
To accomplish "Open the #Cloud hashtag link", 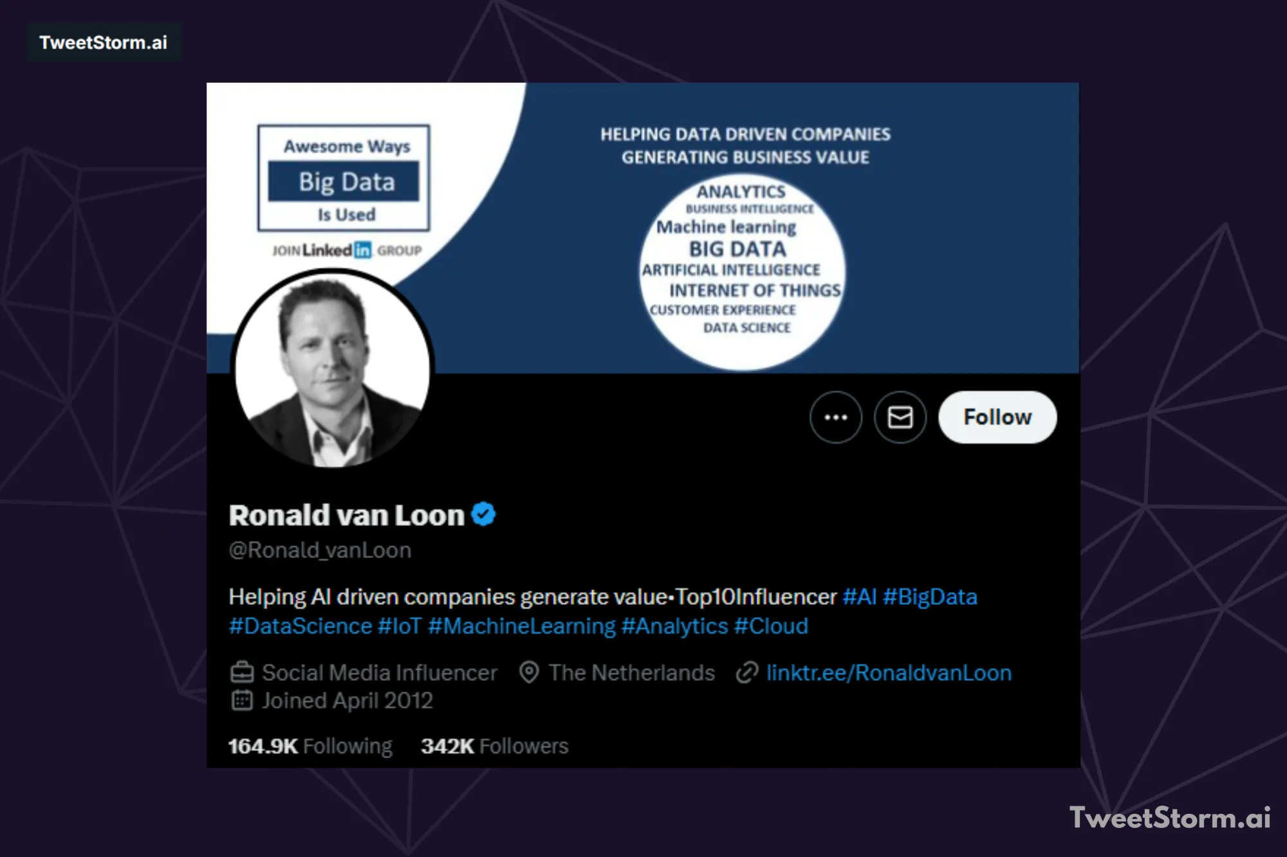I will (x=770, y=625).
